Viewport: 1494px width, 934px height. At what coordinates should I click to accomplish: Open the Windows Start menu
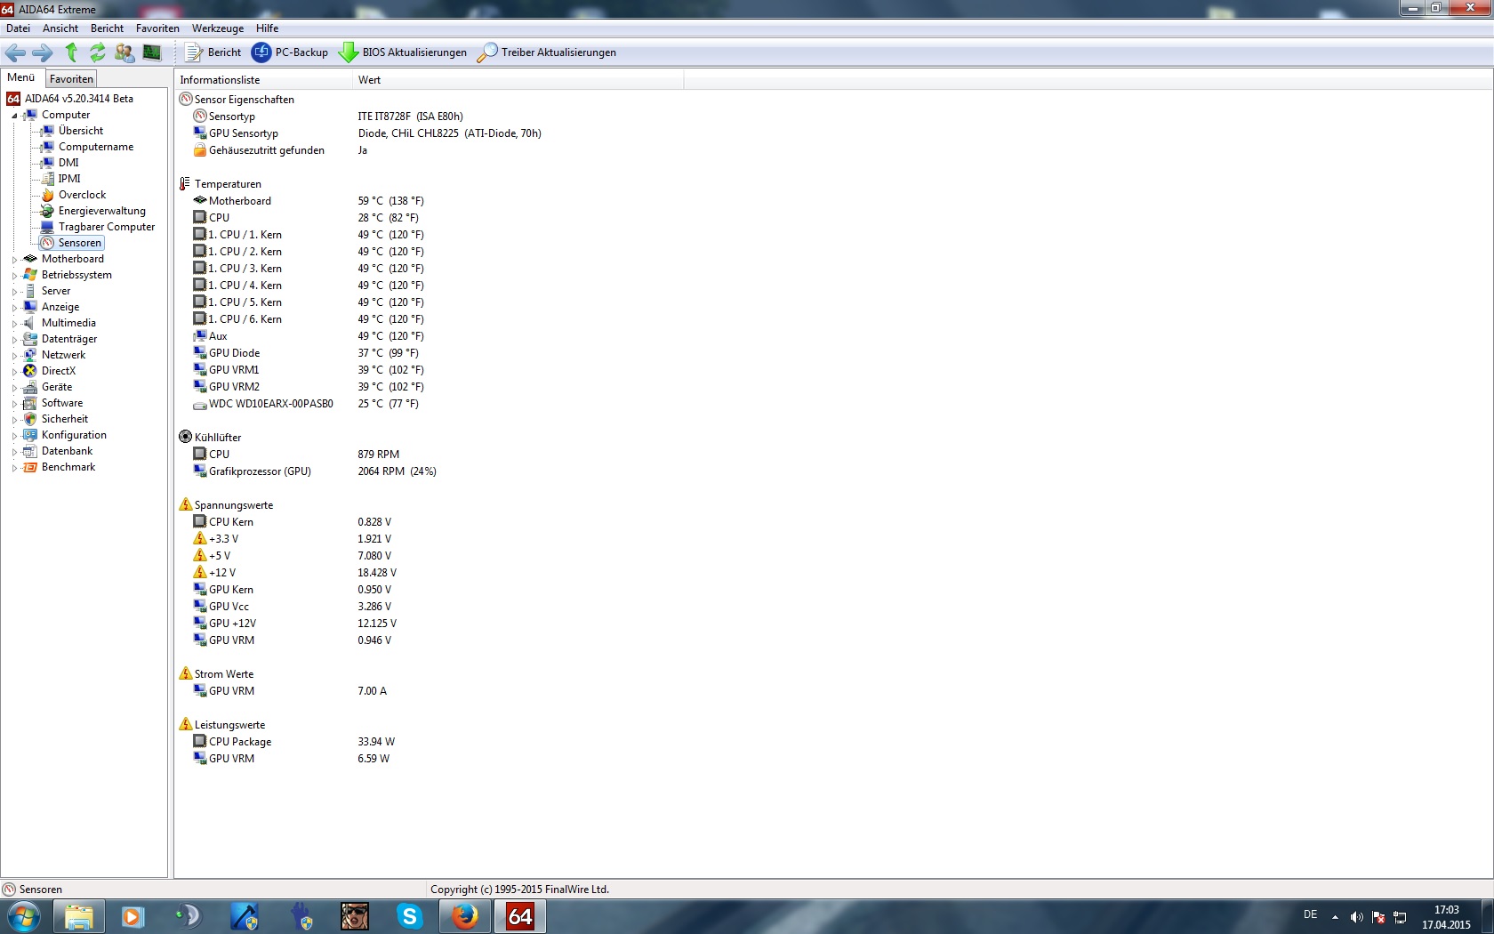tap(23, 916)
